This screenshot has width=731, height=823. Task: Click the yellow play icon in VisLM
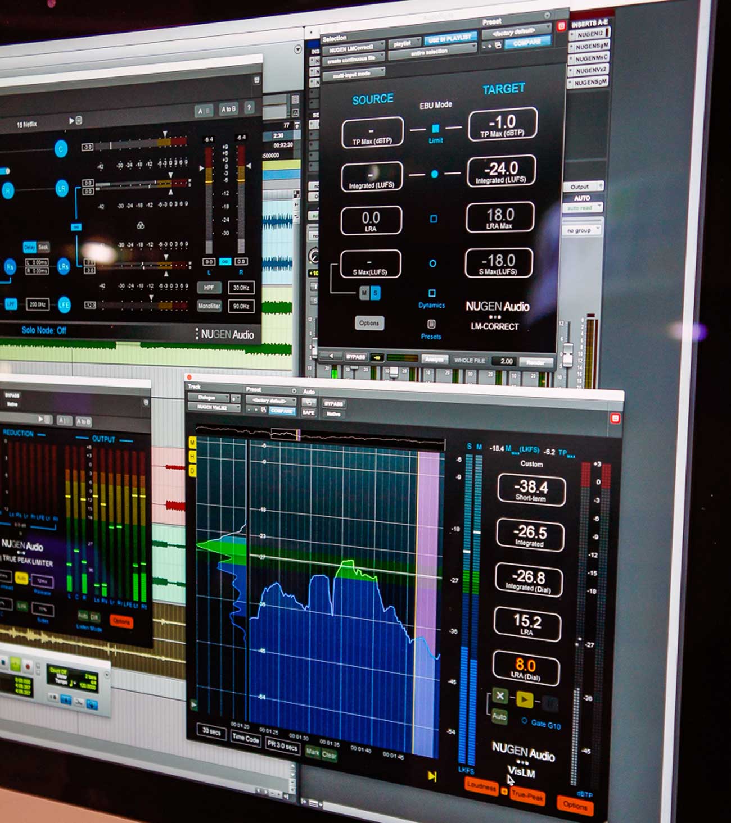524,699
